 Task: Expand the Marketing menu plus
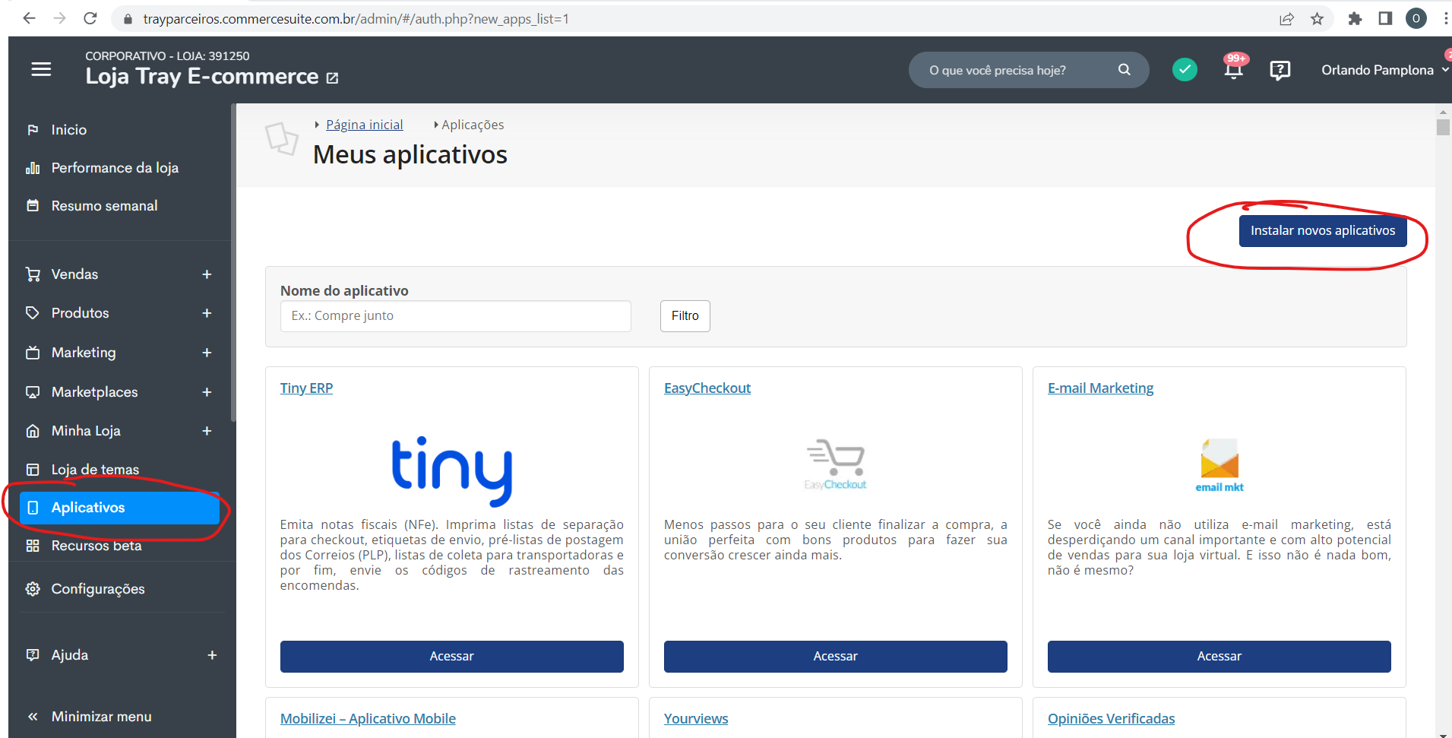pyautogui.click(x=207, y=353)
